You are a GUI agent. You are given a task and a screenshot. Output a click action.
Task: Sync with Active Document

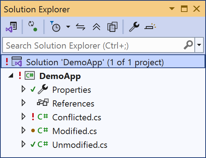(81, 27)
